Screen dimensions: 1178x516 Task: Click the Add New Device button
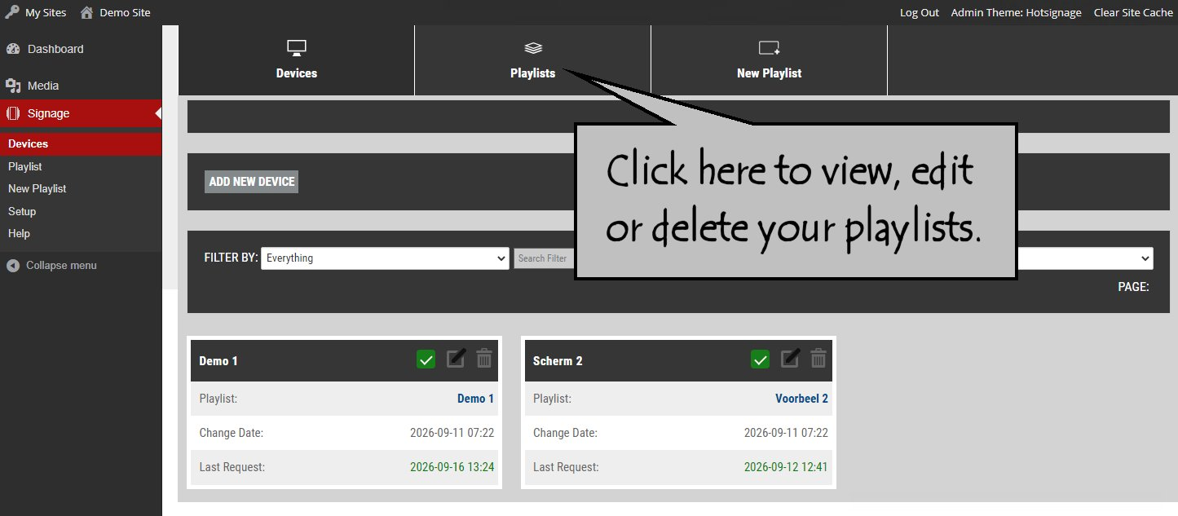click(252, 182)
